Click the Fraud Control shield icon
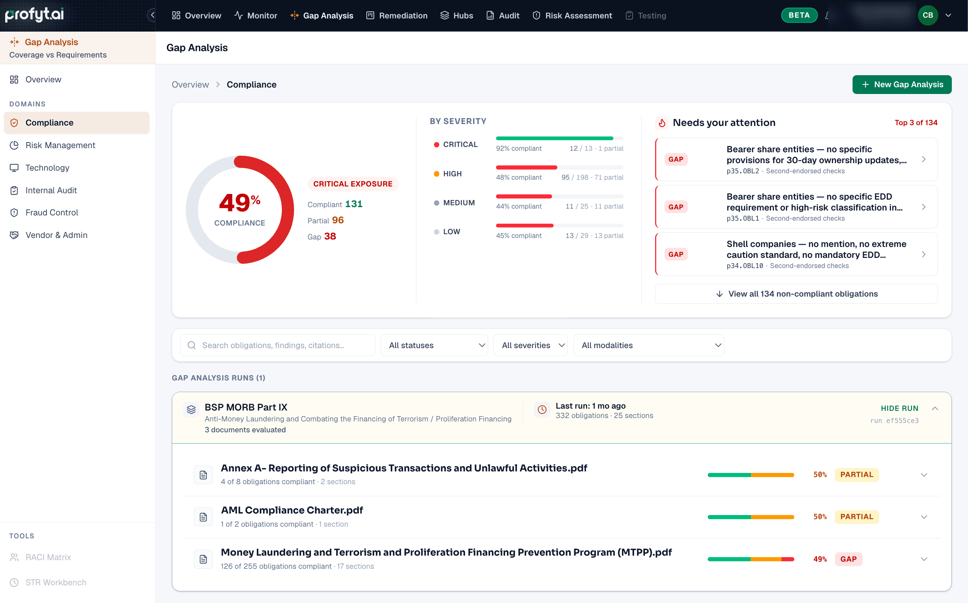 coord(14,212)
